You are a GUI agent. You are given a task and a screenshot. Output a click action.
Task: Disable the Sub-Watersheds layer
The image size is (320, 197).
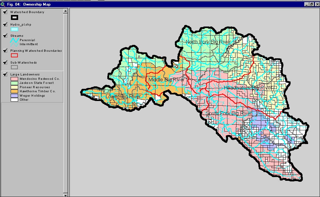[5, 62]
